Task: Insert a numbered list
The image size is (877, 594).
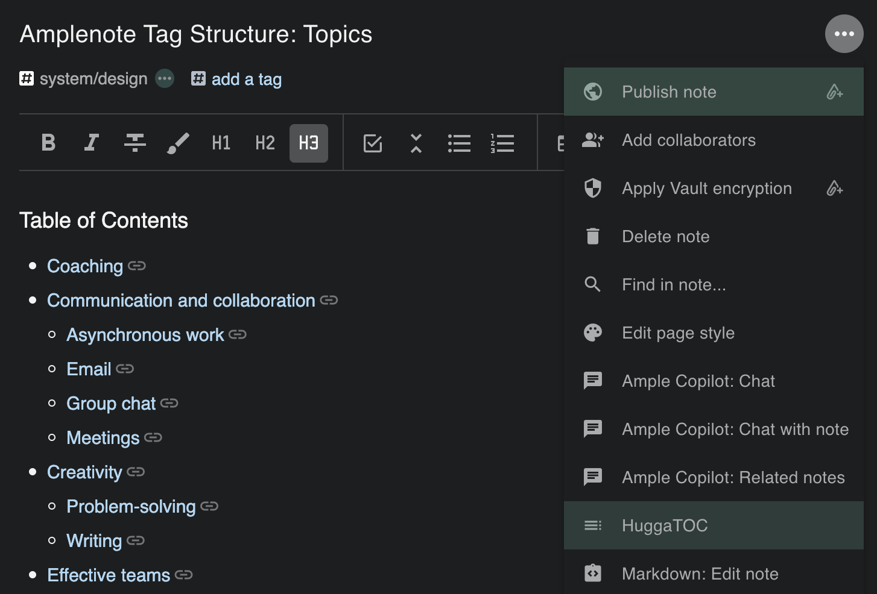Action: coord(502,143)
